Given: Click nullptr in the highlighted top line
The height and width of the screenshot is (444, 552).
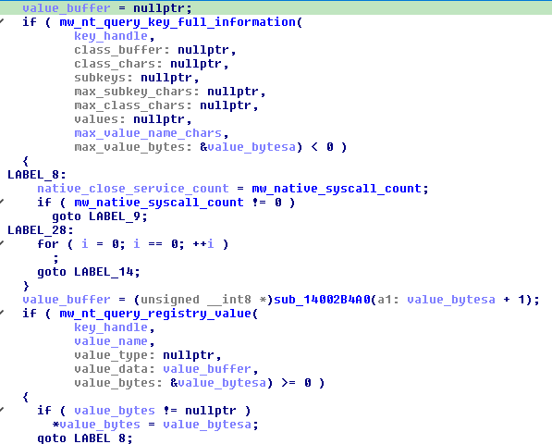Looking at the screenshot, I should 159,7.
